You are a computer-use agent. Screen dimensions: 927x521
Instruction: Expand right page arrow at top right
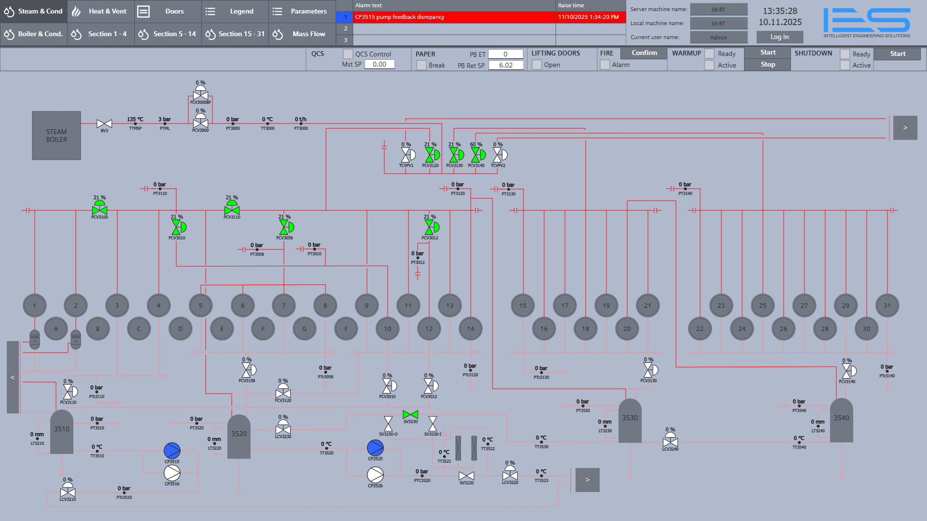point(905,128)
